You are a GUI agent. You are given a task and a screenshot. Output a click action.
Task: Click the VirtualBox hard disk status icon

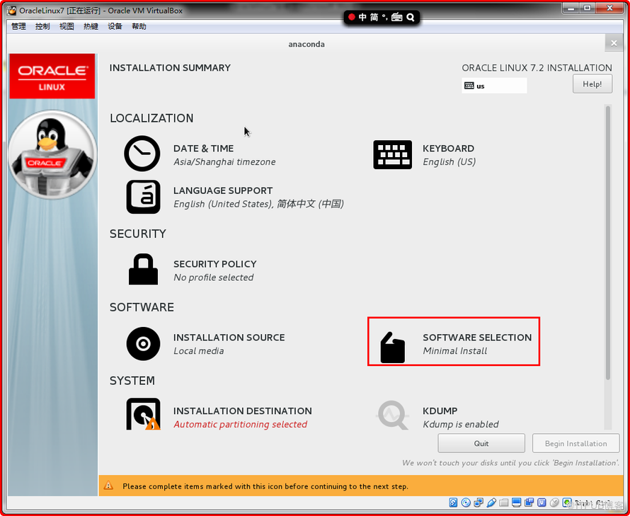(453, 503)
